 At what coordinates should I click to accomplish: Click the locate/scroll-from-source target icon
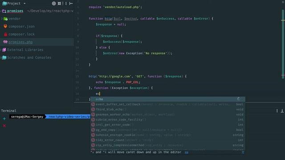(x=54, y=4)
